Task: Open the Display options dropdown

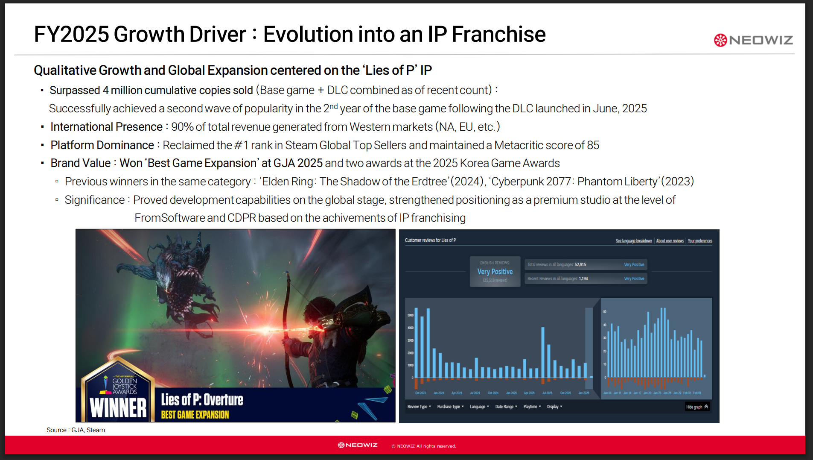Action: (554, 407)
